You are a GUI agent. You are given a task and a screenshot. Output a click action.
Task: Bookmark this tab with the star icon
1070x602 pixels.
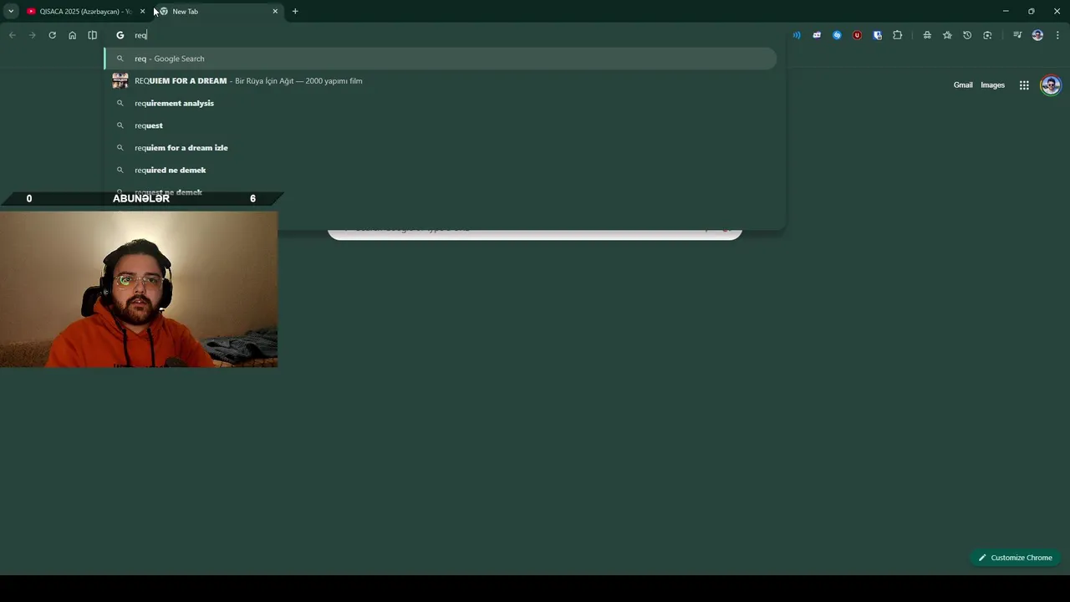(x=947, y=35)
